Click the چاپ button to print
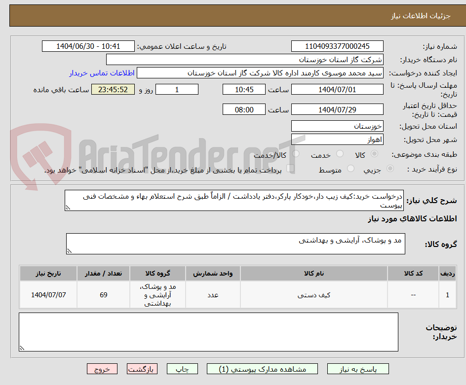 point(182,369)
